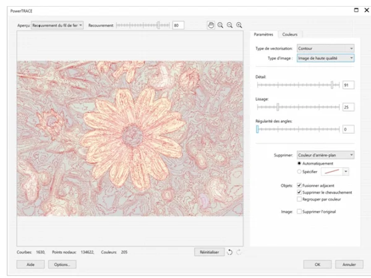This screenshot has height=278, width=371.
Task: Open the Type d'image dropdown
Action: coord(325,58)
